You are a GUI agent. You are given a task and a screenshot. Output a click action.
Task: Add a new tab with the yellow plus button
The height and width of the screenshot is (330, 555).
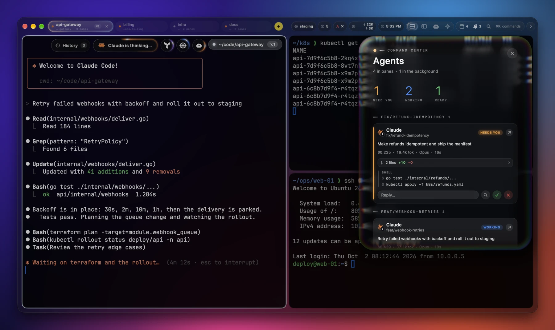coord(278,26)
